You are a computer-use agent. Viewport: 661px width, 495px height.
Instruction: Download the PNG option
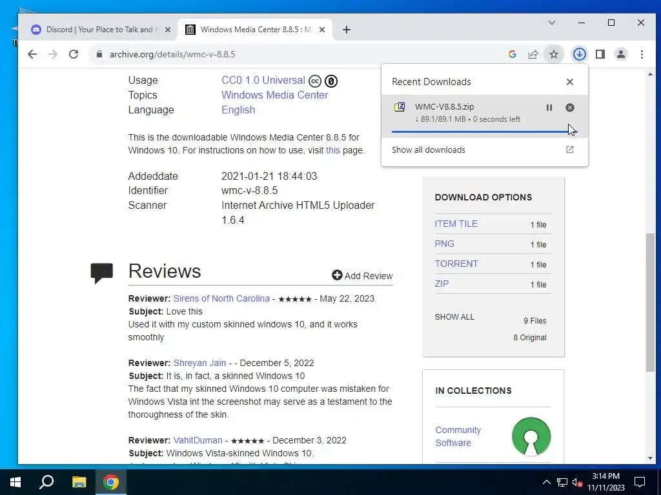[x=444, y=244]
